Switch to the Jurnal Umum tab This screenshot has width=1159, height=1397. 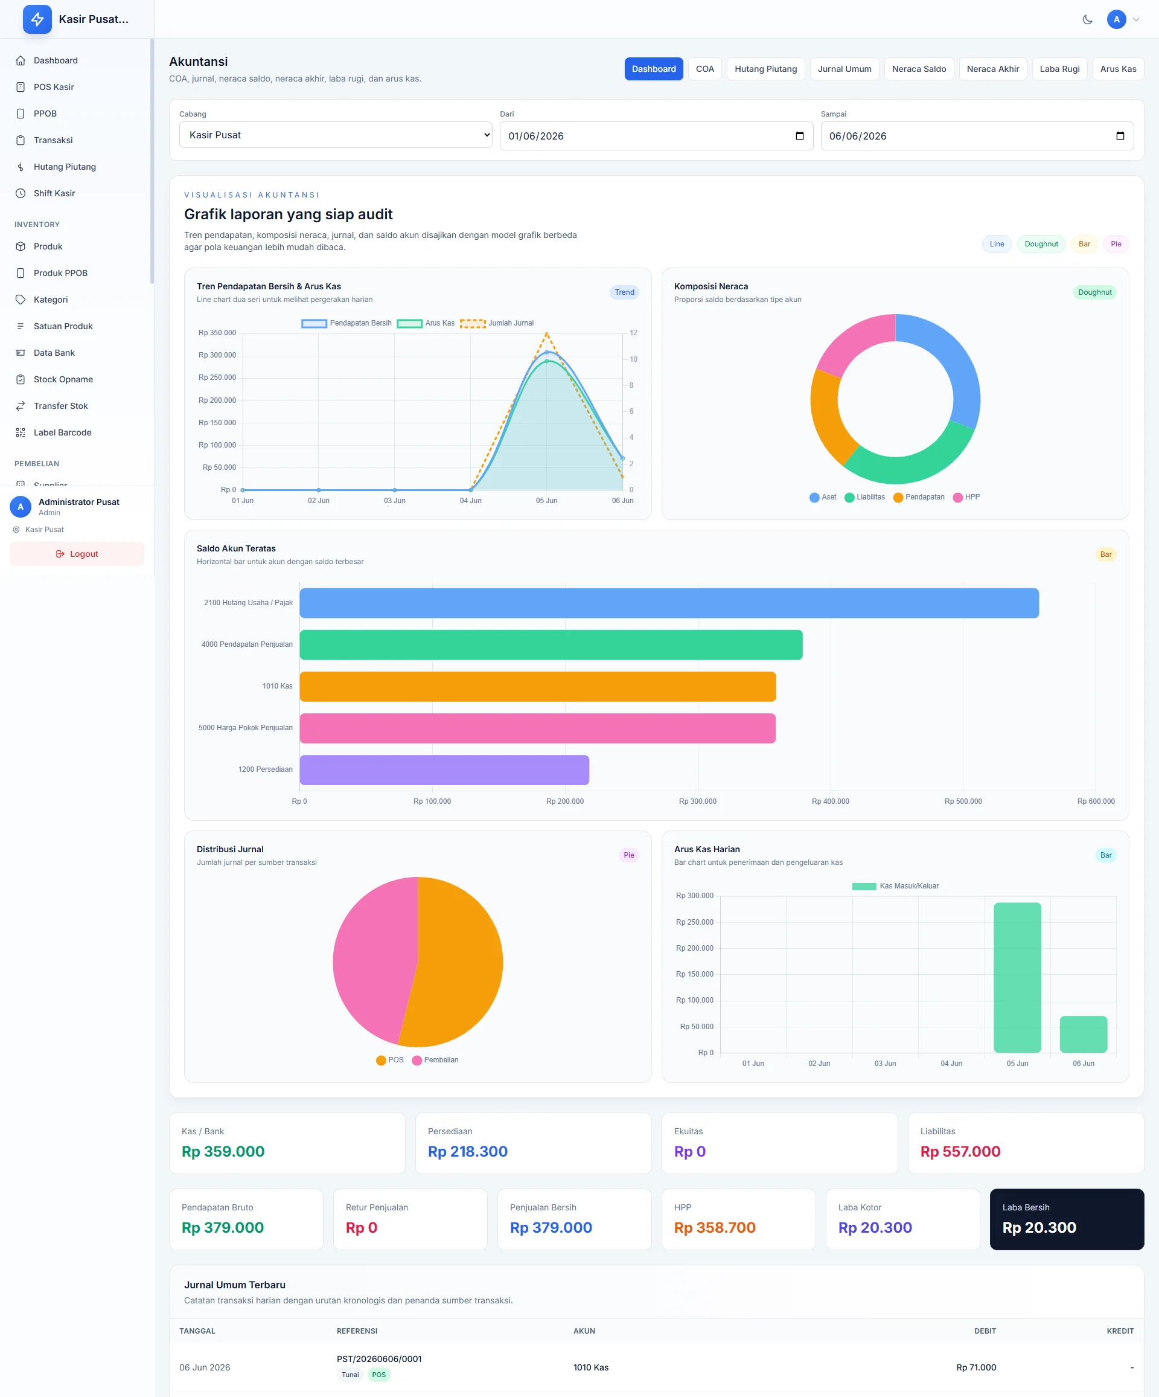tap(845, 69)
